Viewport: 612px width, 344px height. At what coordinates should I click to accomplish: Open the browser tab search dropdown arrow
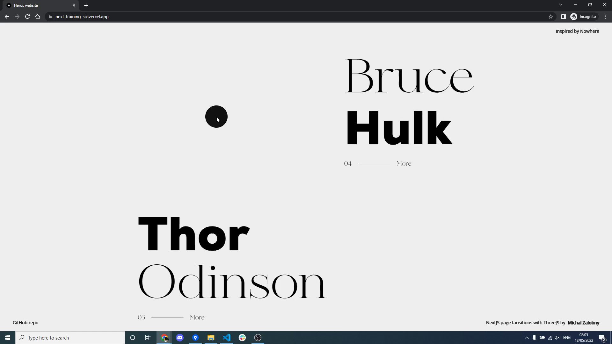click(x=560, y=4)
